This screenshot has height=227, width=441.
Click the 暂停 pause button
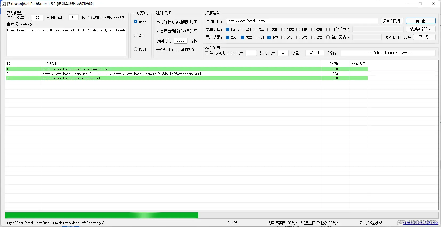424,37
